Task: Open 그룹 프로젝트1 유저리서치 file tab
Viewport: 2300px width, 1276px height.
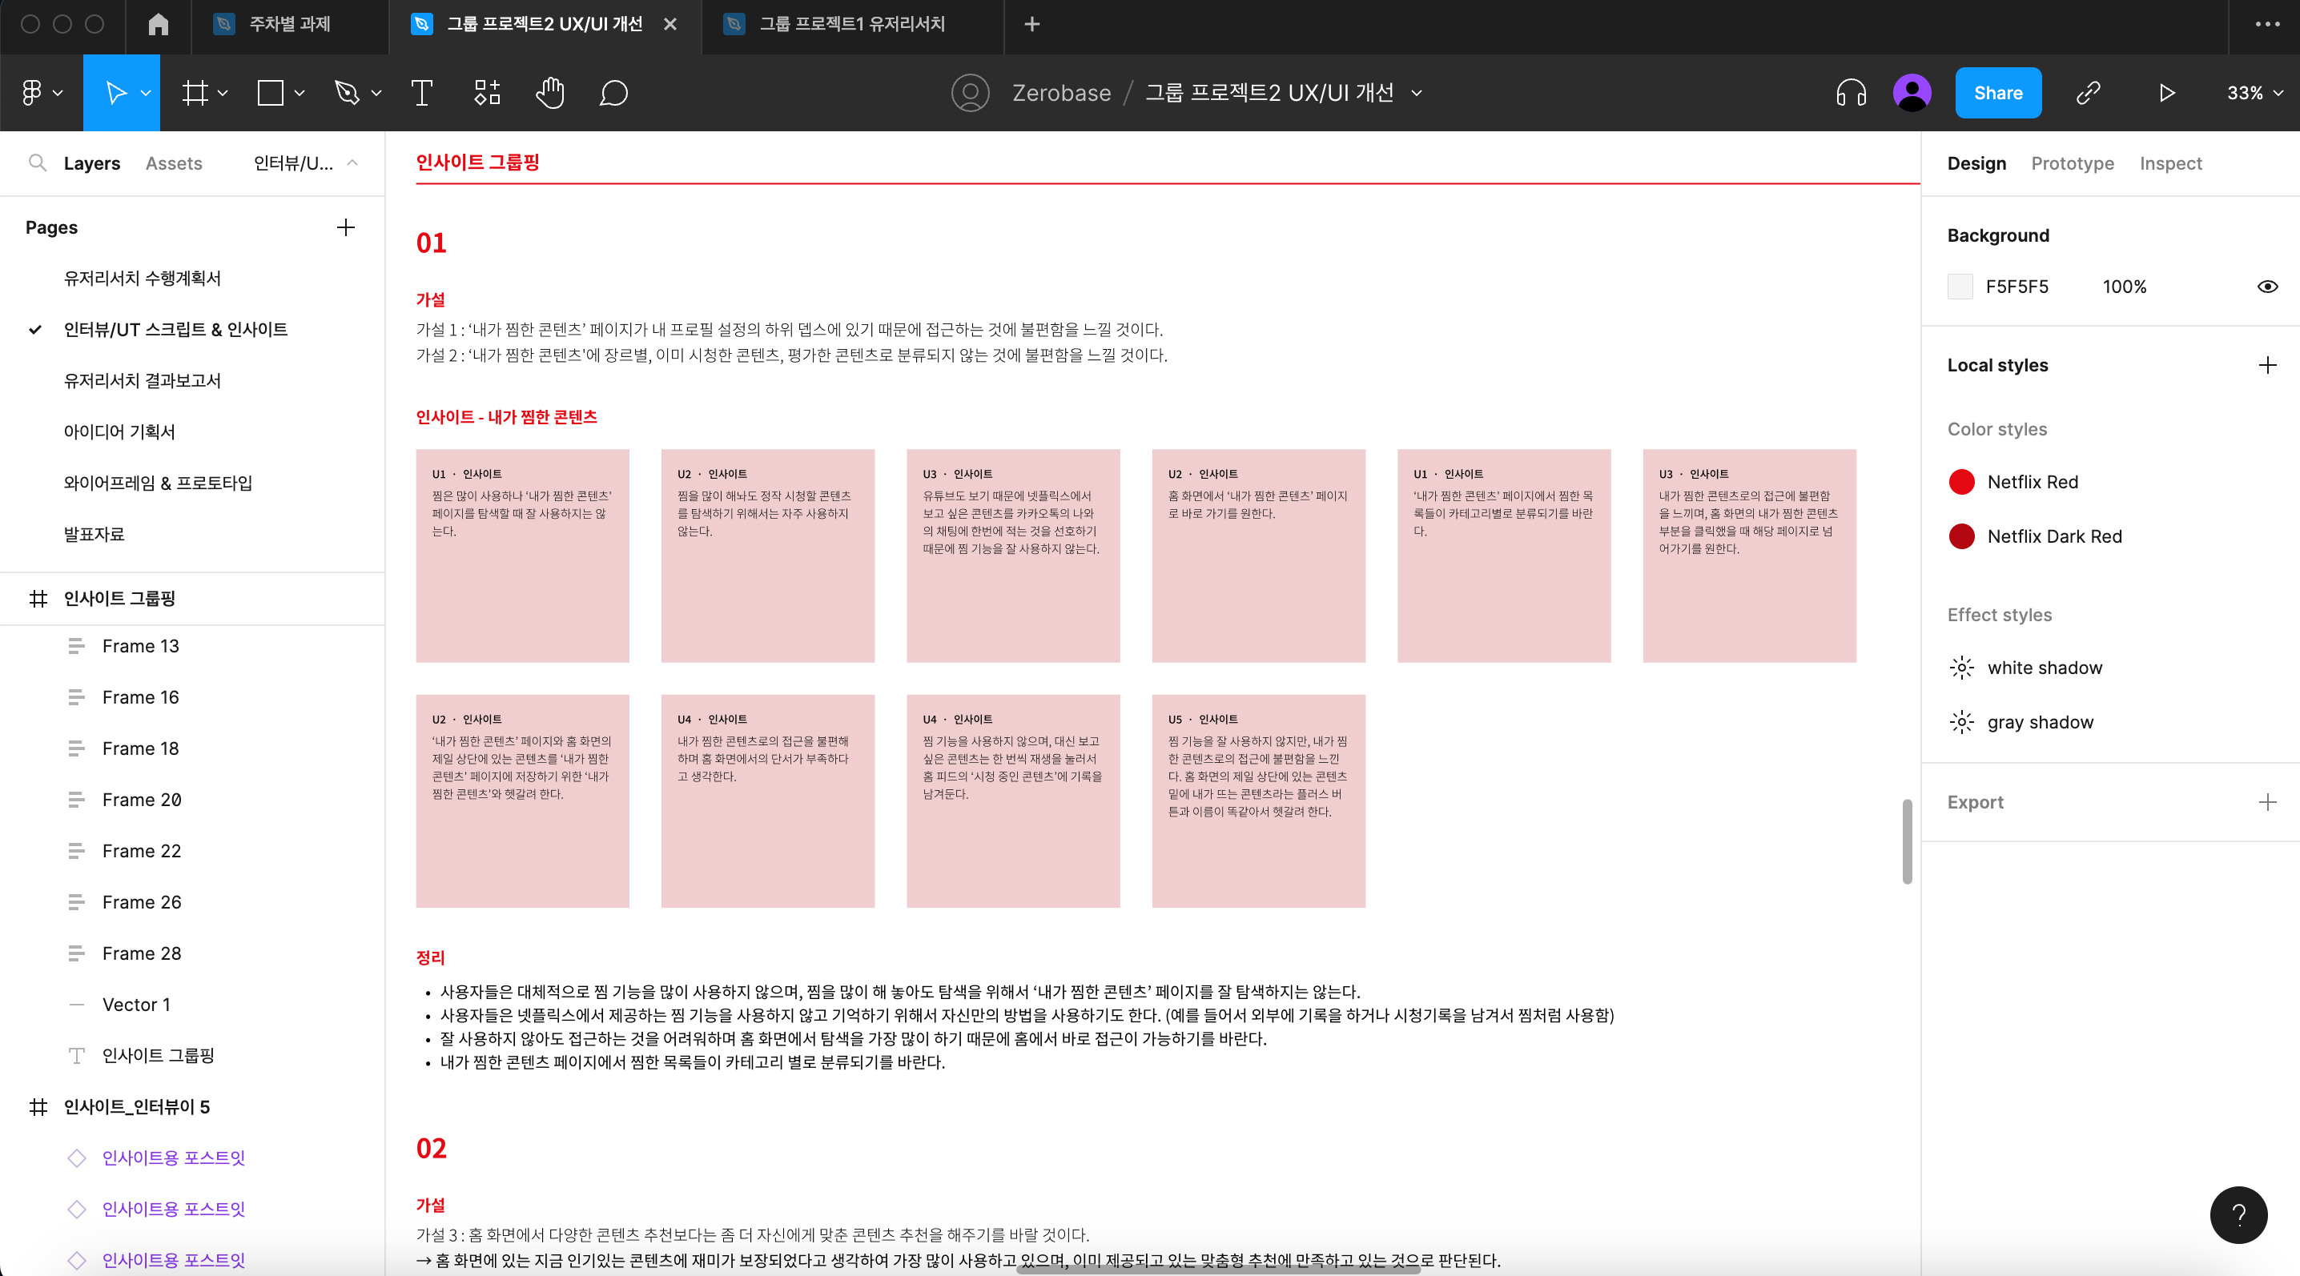Action: pyautogui.click(x=852, y=24)
